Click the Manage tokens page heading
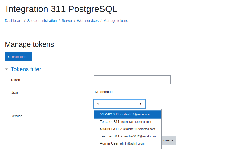225x152 pixels. click(29, 44)
